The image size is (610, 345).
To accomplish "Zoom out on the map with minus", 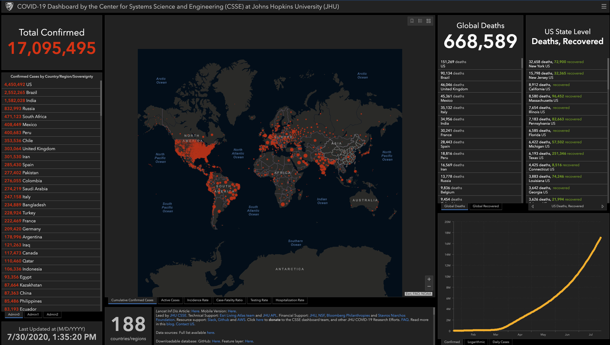I will pos(429,286).
